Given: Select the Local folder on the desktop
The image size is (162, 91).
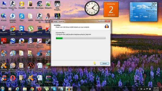Looking at the screenshot, I should 22,54.
